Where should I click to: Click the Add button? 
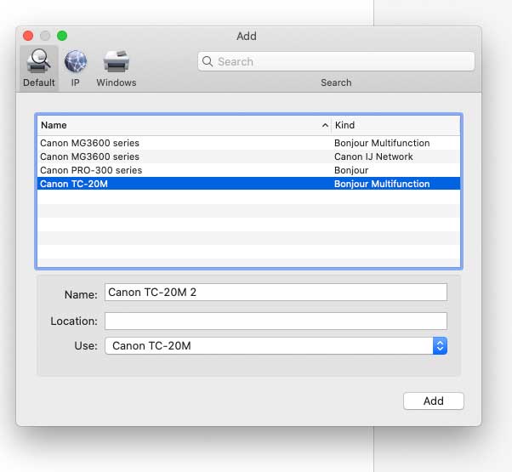tap(433, 401)
